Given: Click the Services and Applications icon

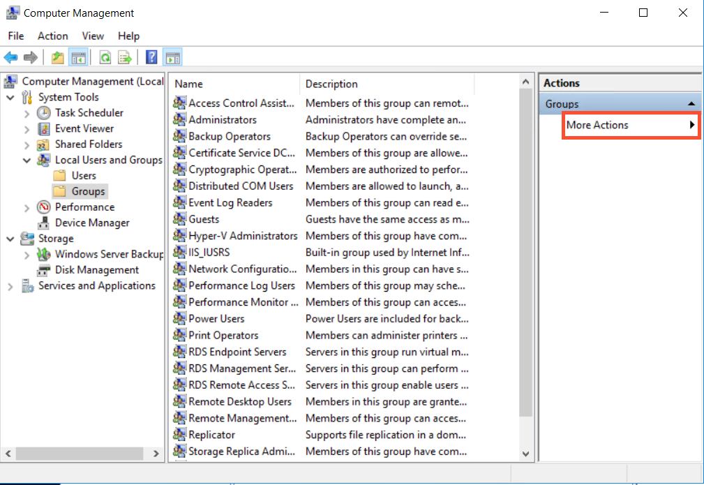Looking at the screenshot, I should coord(27,286).
